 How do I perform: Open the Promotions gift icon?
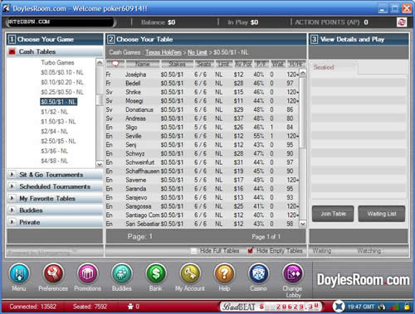coord(87,273)
